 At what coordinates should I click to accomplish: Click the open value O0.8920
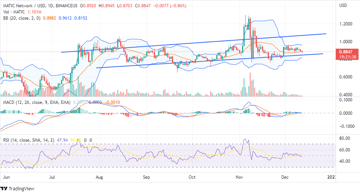[x=88, y=6]
